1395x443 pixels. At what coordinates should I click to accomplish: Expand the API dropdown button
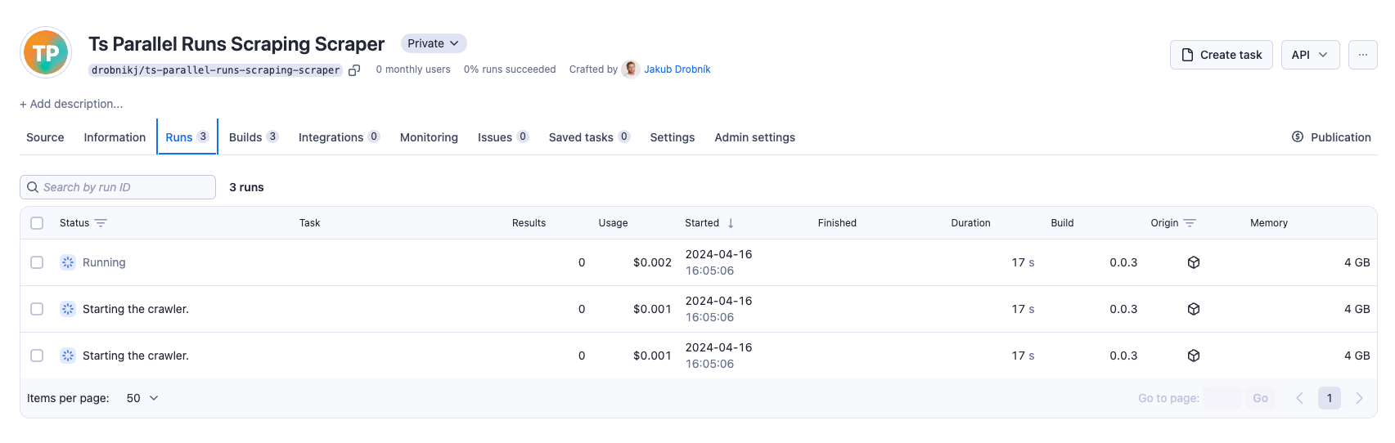tap(1310, 55)
